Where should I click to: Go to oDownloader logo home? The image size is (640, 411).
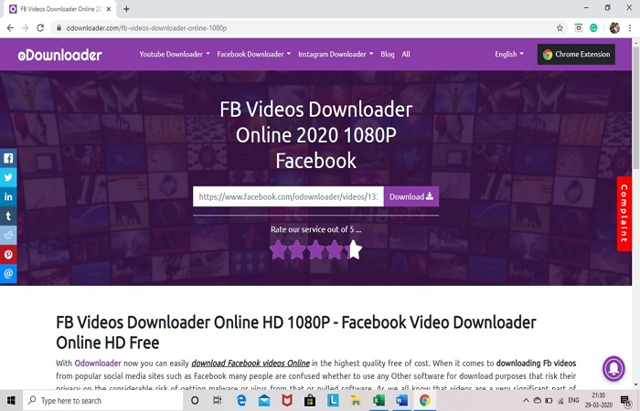tap(60, 55)
